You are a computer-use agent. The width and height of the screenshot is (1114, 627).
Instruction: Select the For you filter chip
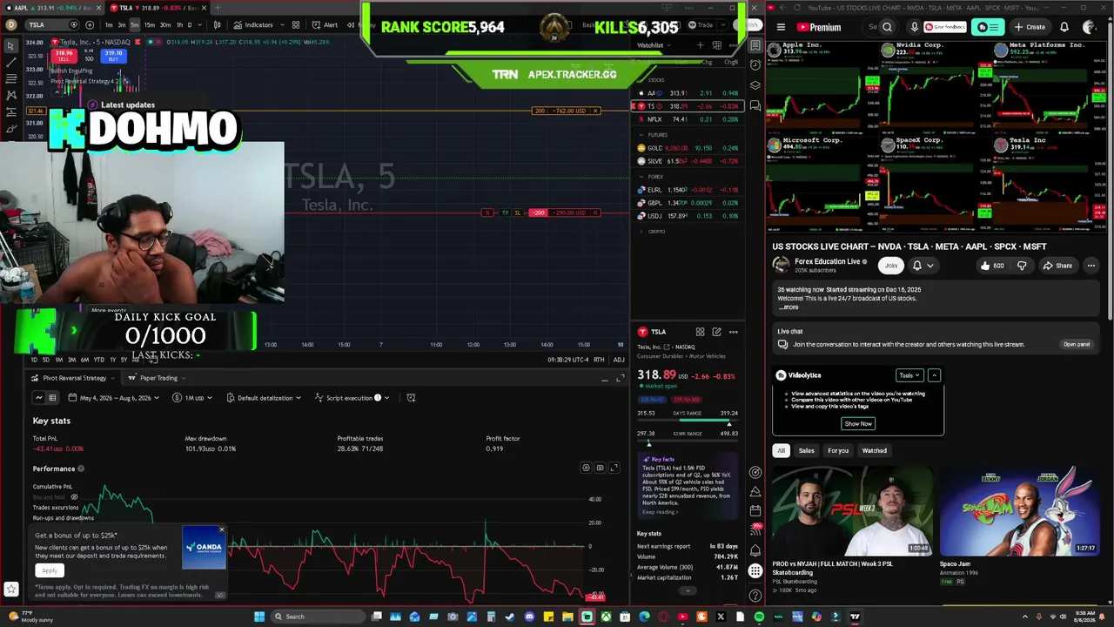838,450
